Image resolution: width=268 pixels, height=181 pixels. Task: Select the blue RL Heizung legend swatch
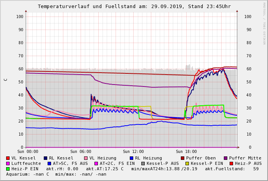pos(131,158)
